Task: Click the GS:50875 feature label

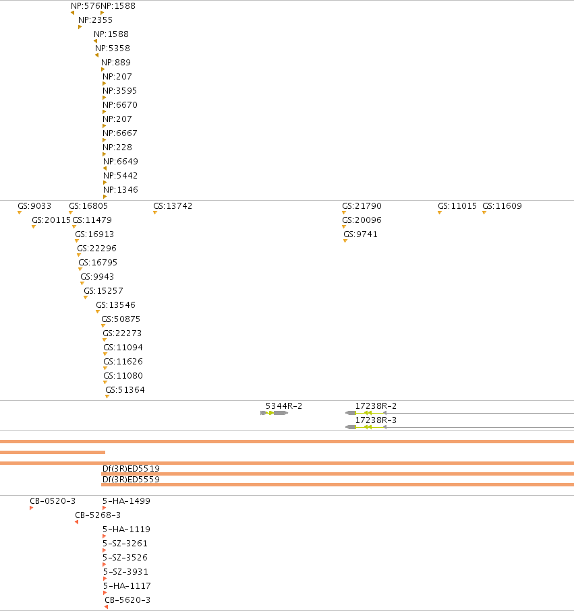Action: tap(121, 319)
